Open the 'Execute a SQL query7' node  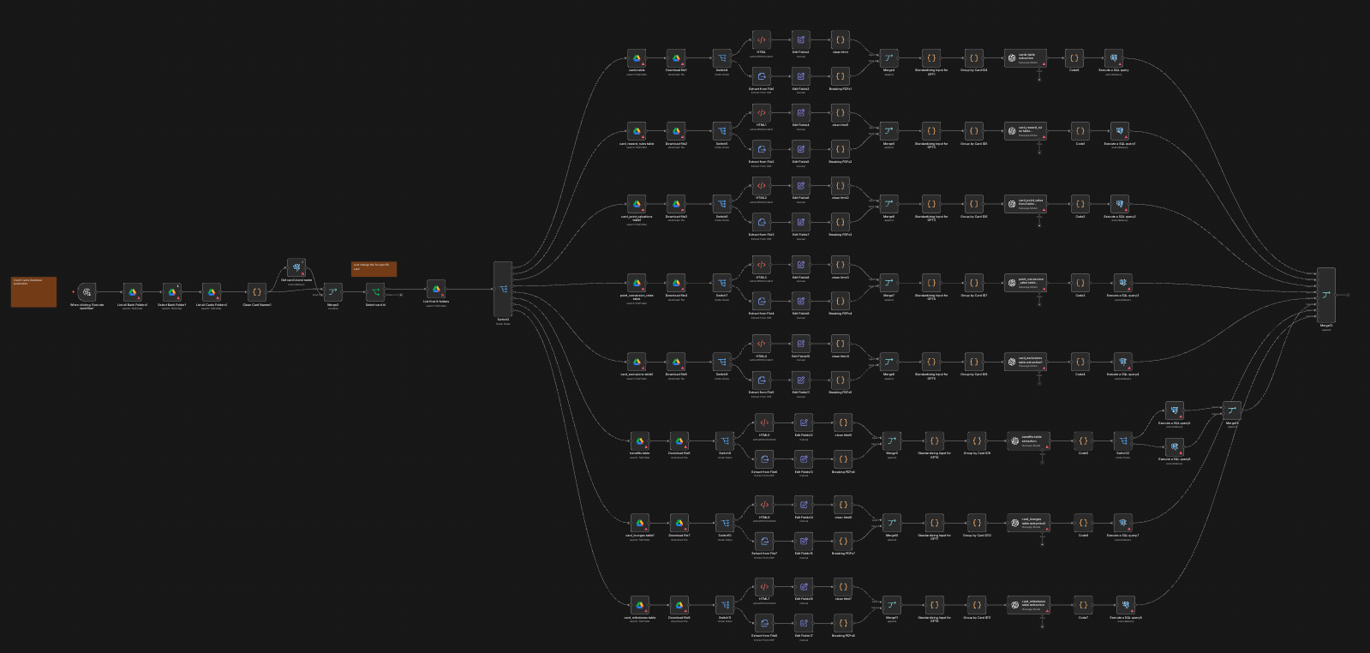click(1122, 523)
